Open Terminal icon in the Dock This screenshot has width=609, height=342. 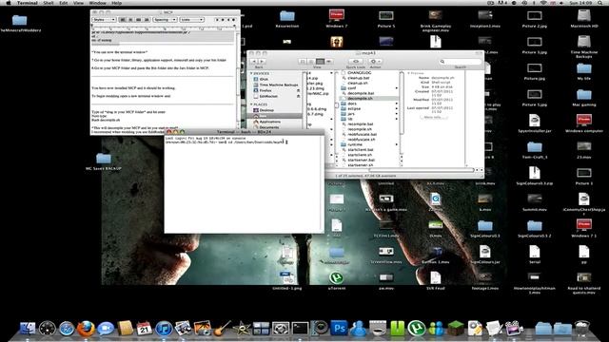[301, 329]
